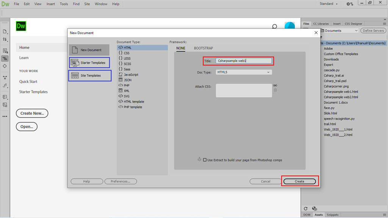Screen dimensions: 388x218
Task: Close the New Document dialog with X
Action: 316,33
